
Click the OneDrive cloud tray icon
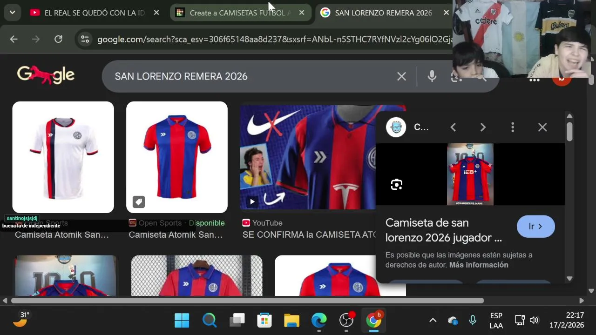(453, 320)
